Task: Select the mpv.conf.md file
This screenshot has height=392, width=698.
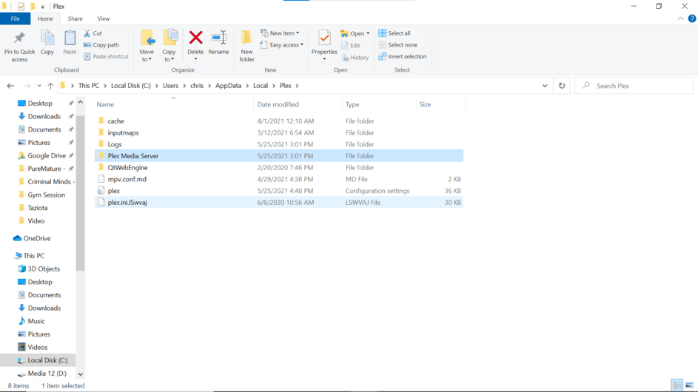Action: (x=278, y=179)
